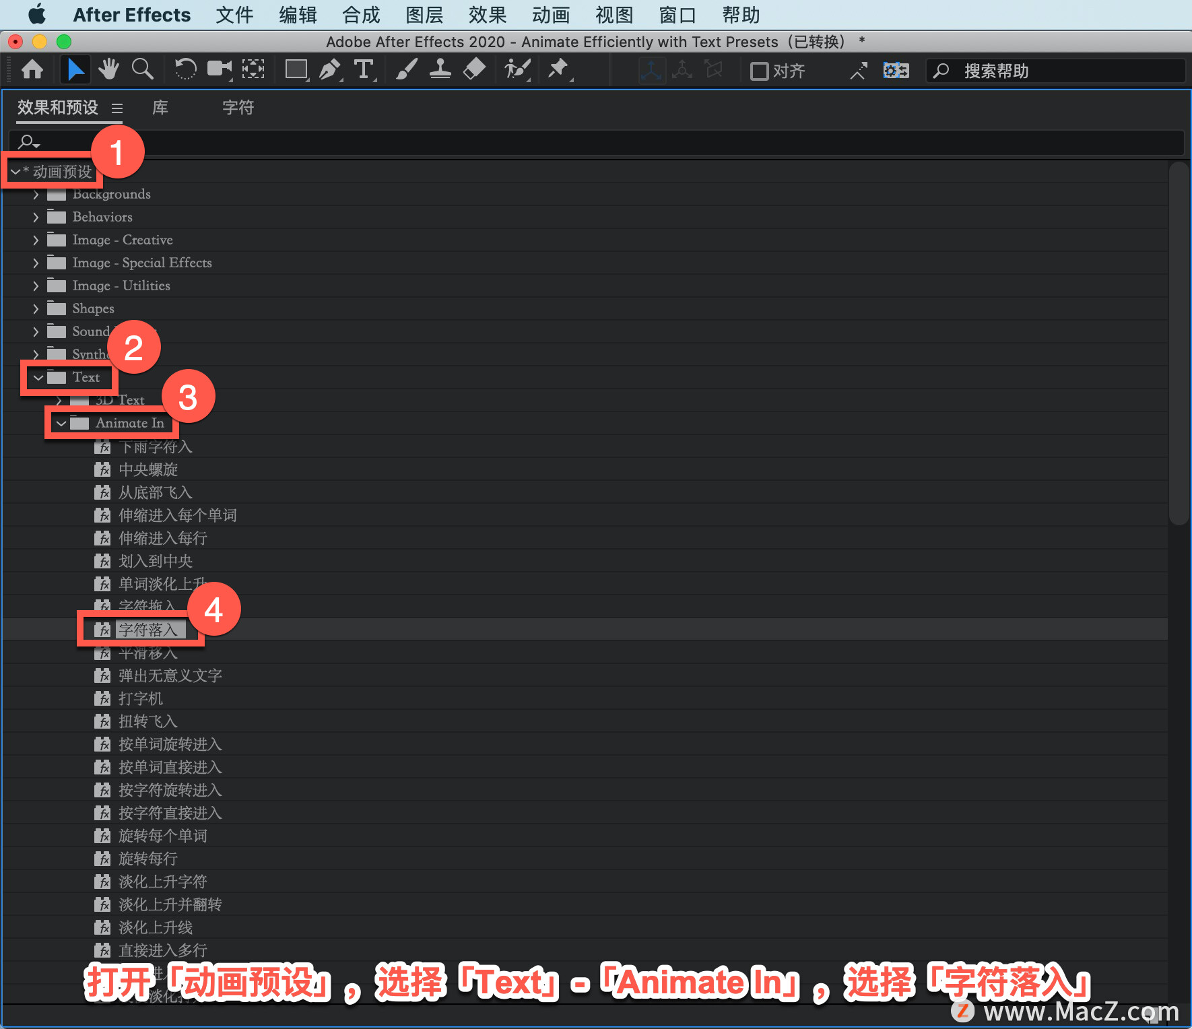Enable the 对齐 snapping checkbox
The image size is (1192, 1029).
(759, 71)
